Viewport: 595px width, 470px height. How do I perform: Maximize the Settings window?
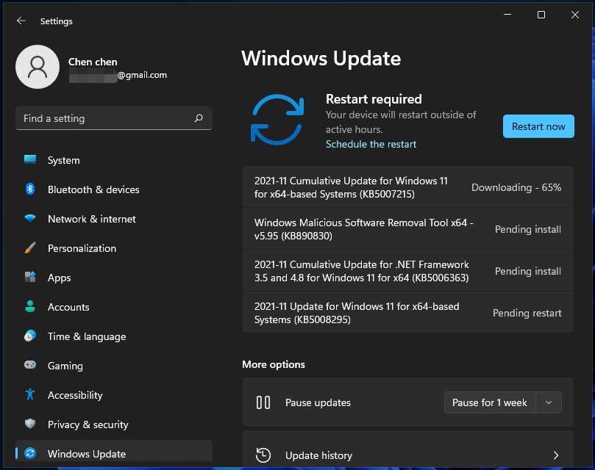[541, 15]
